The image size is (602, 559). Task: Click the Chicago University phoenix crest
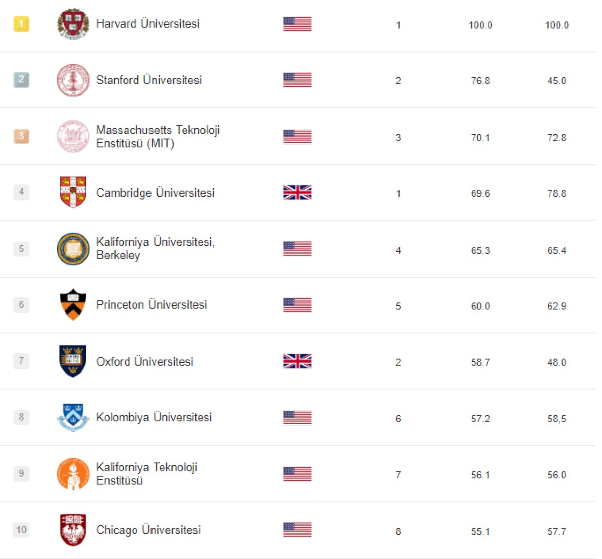(x=73, y=530)
